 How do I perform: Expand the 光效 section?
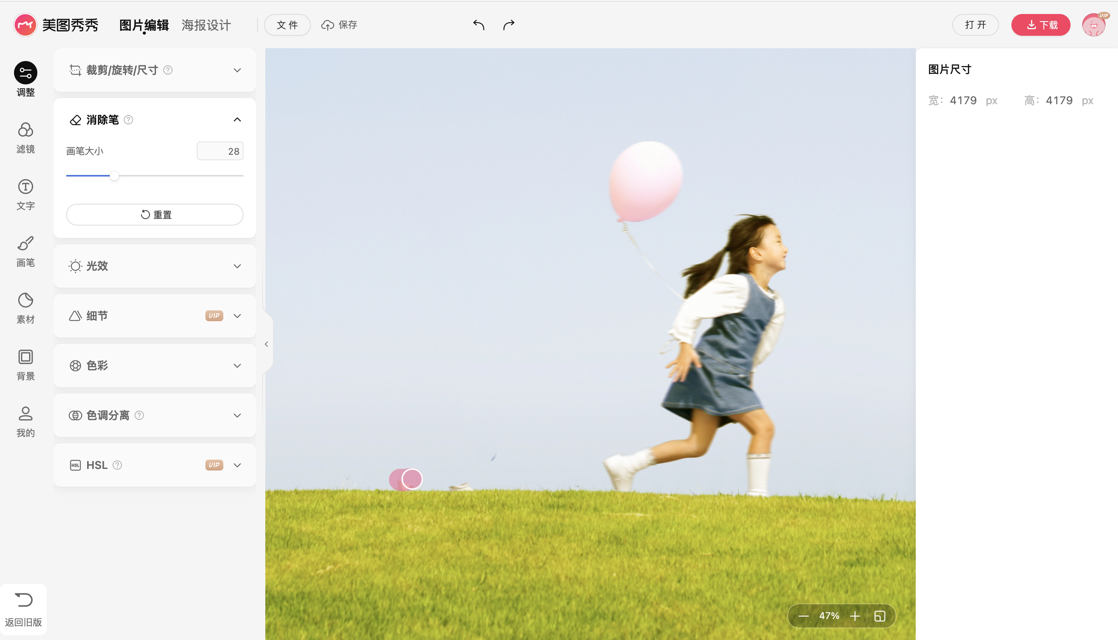[x=237, y=266]
